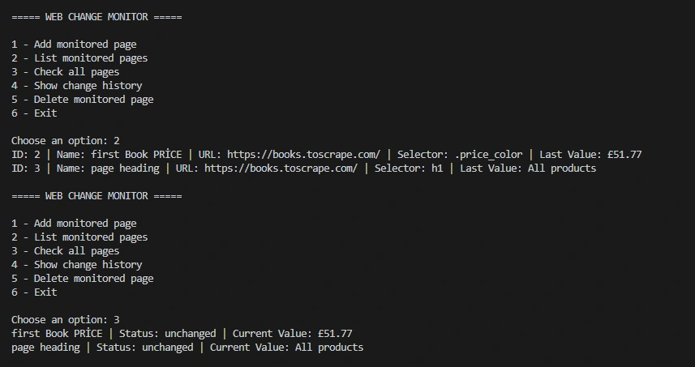Image resolution: width=695 pixels, height=367 pixels.
Task: Select the first 'List monitored pages' option
Action: [x=79, y=58]
